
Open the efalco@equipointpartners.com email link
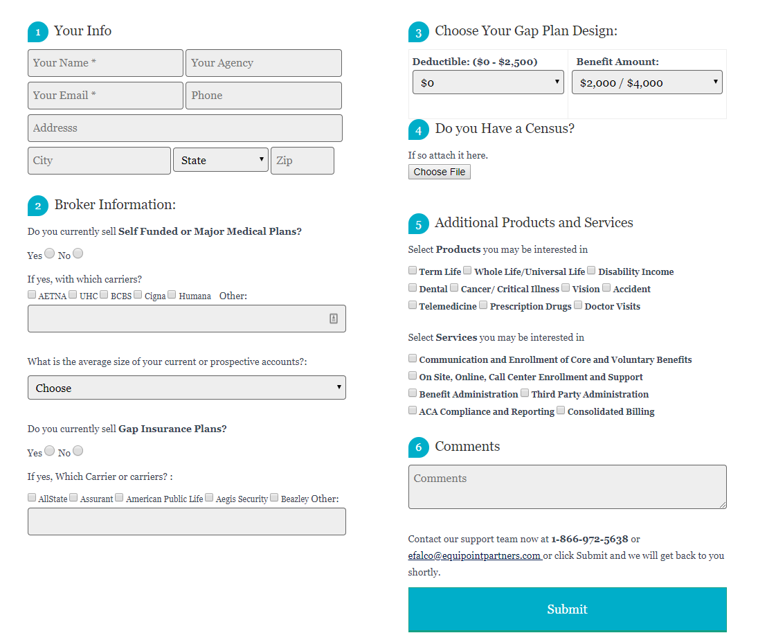(474, 555)
